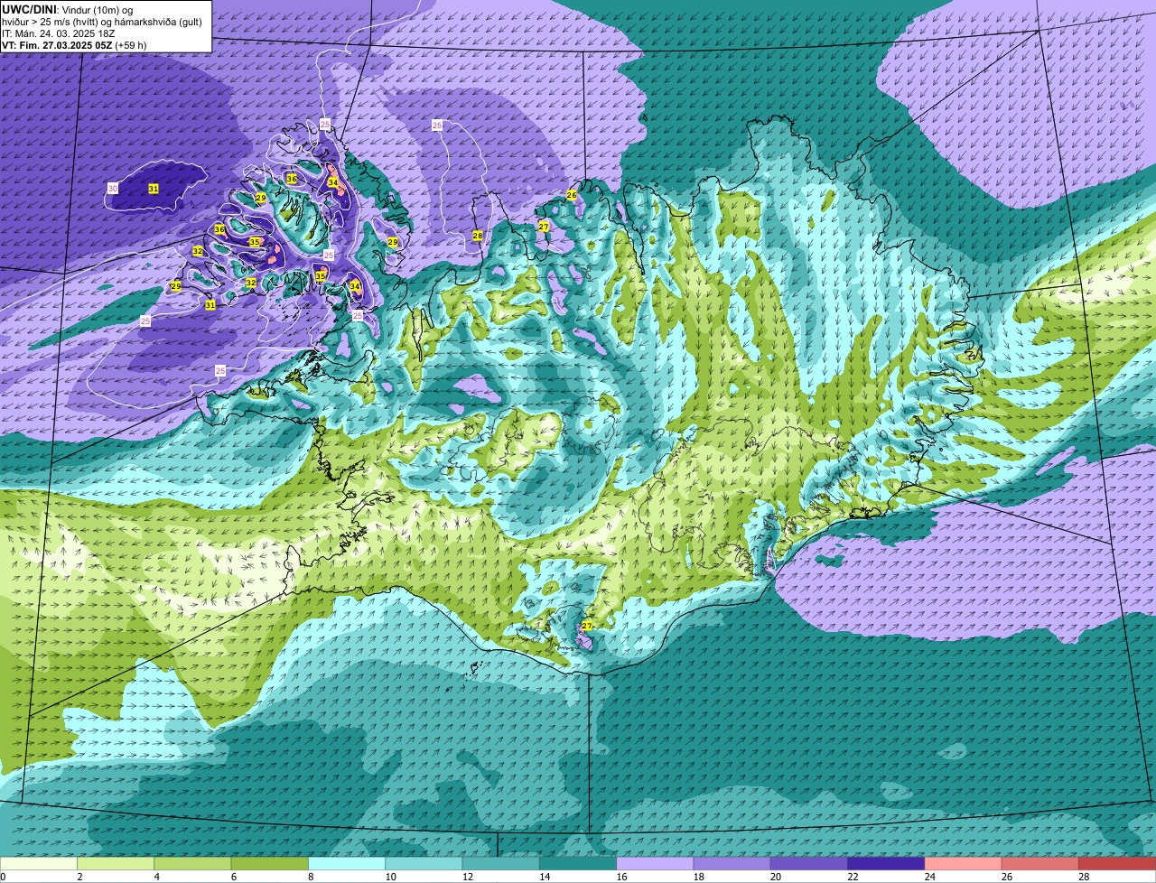Click the 'UWC/DINI: Vindur (10m) og' title line

tap(68, 9)
